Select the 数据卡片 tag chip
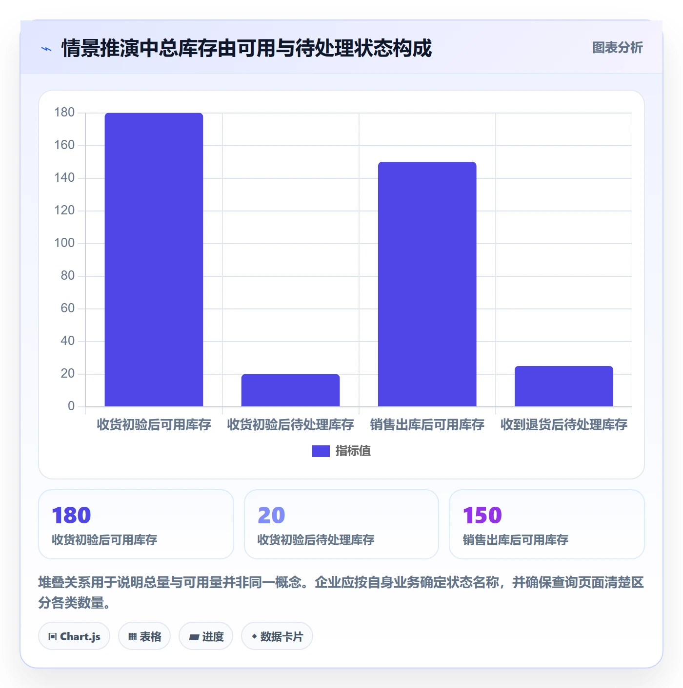 click(277, 636)
